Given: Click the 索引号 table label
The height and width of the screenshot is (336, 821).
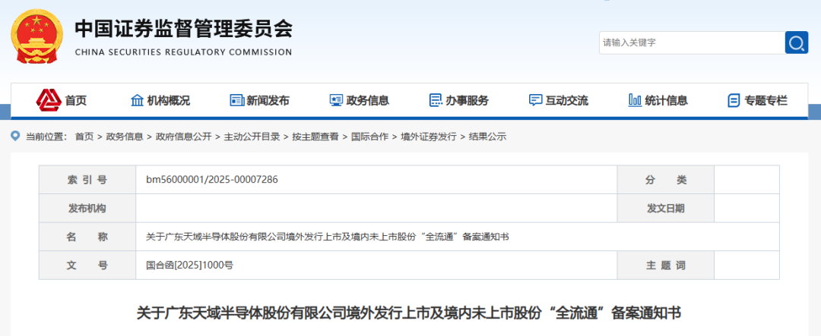Looking at the screenshot, I should [x=87, y=180].
